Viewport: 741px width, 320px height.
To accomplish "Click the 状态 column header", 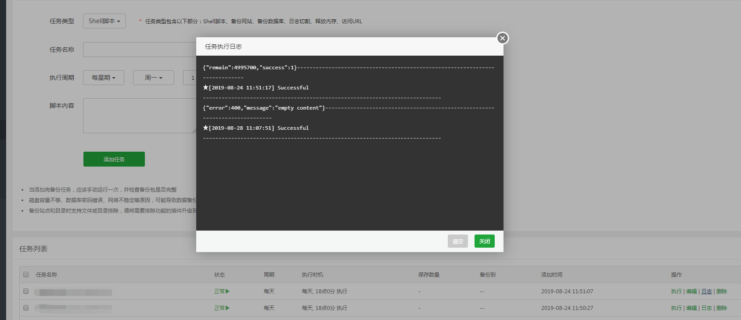I will [x=219, y=274].
